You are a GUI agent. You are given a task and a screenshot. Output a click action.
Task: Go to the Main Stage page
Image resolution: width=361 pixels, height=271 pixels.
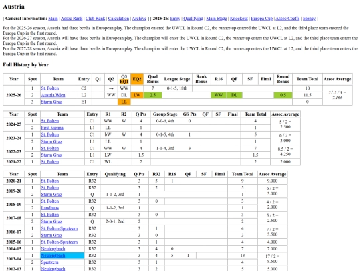pos(216,19)
